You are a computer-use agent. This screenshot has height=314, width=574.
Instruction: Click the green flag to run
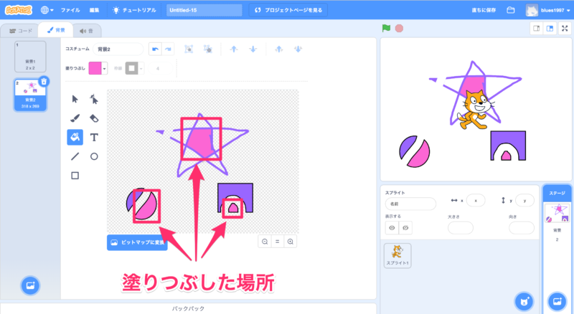coord(386,29)
